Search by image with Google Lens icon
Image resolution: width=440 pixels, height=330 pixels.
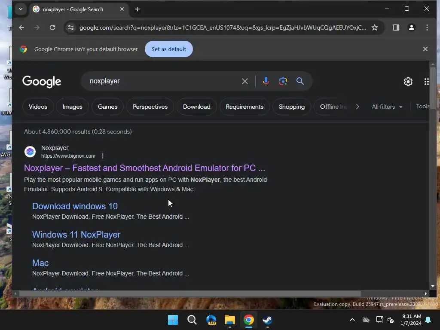coord(283,81)
